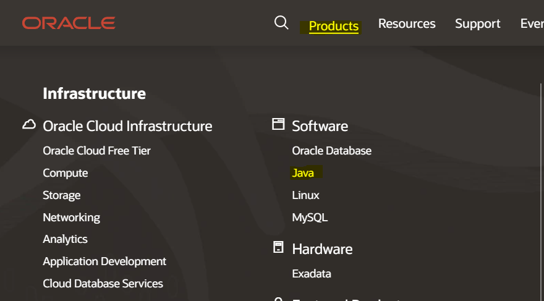Open the Storage link
544x301 pixels.
tap(62, 195)
